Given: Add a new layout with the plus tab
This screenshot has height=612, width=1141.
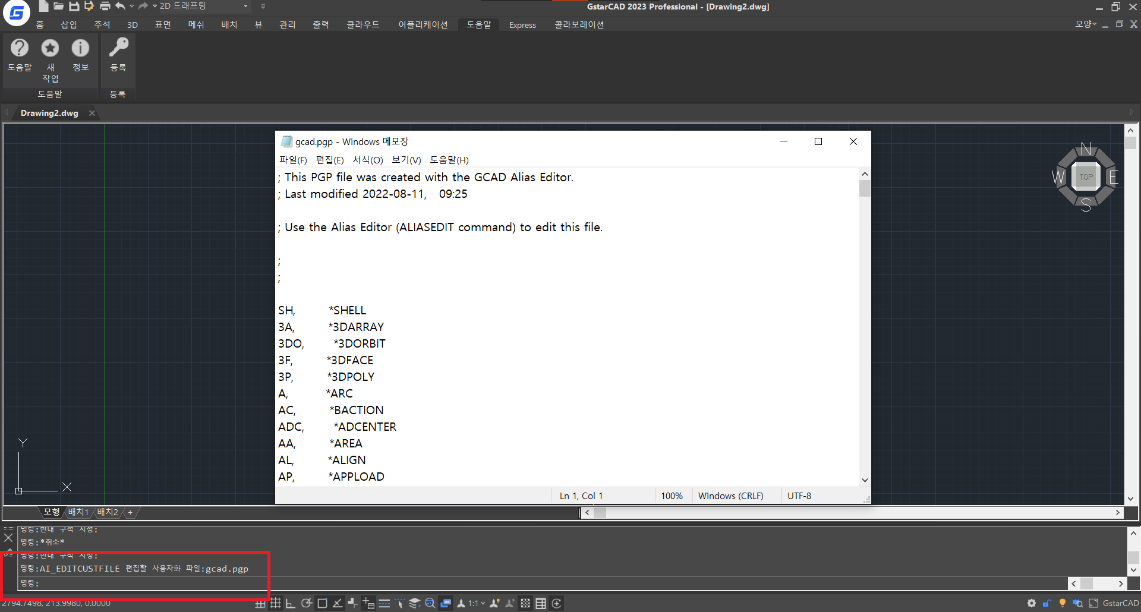Looking at the screenshot, I should [x=130, y=512].
